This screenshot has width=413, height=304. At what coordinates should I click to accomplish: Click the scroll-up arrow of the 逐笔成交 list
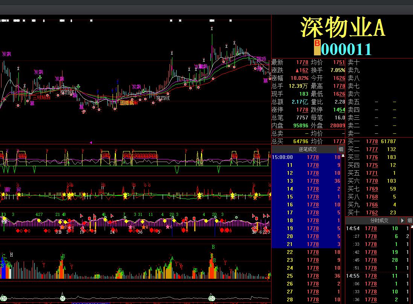pos(343,156)
